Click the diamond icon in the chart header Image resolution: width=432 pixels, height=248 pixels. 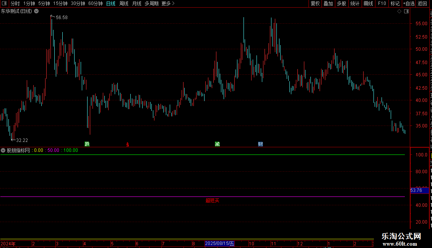[x=399, y=11]
